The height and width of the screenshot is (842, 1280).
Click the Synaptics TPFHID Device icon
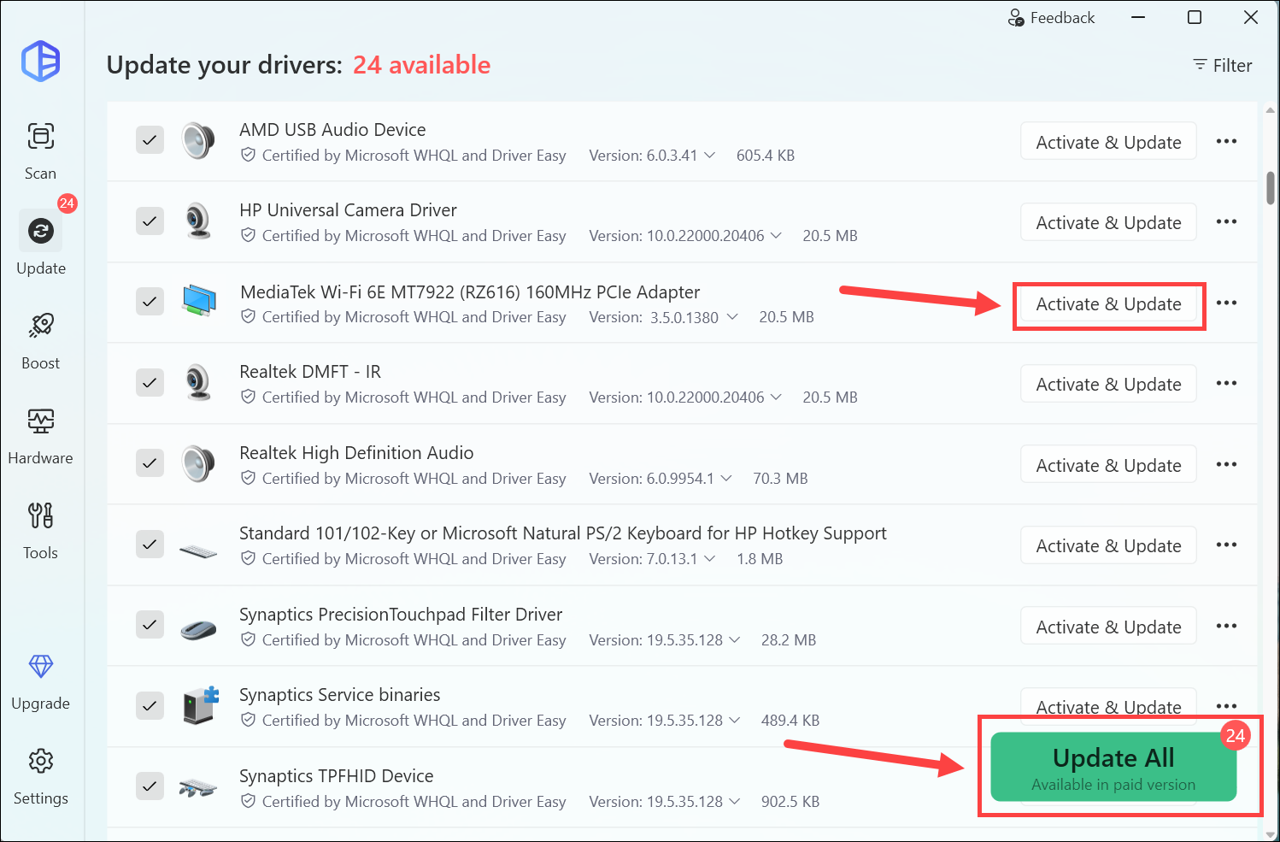198,788
